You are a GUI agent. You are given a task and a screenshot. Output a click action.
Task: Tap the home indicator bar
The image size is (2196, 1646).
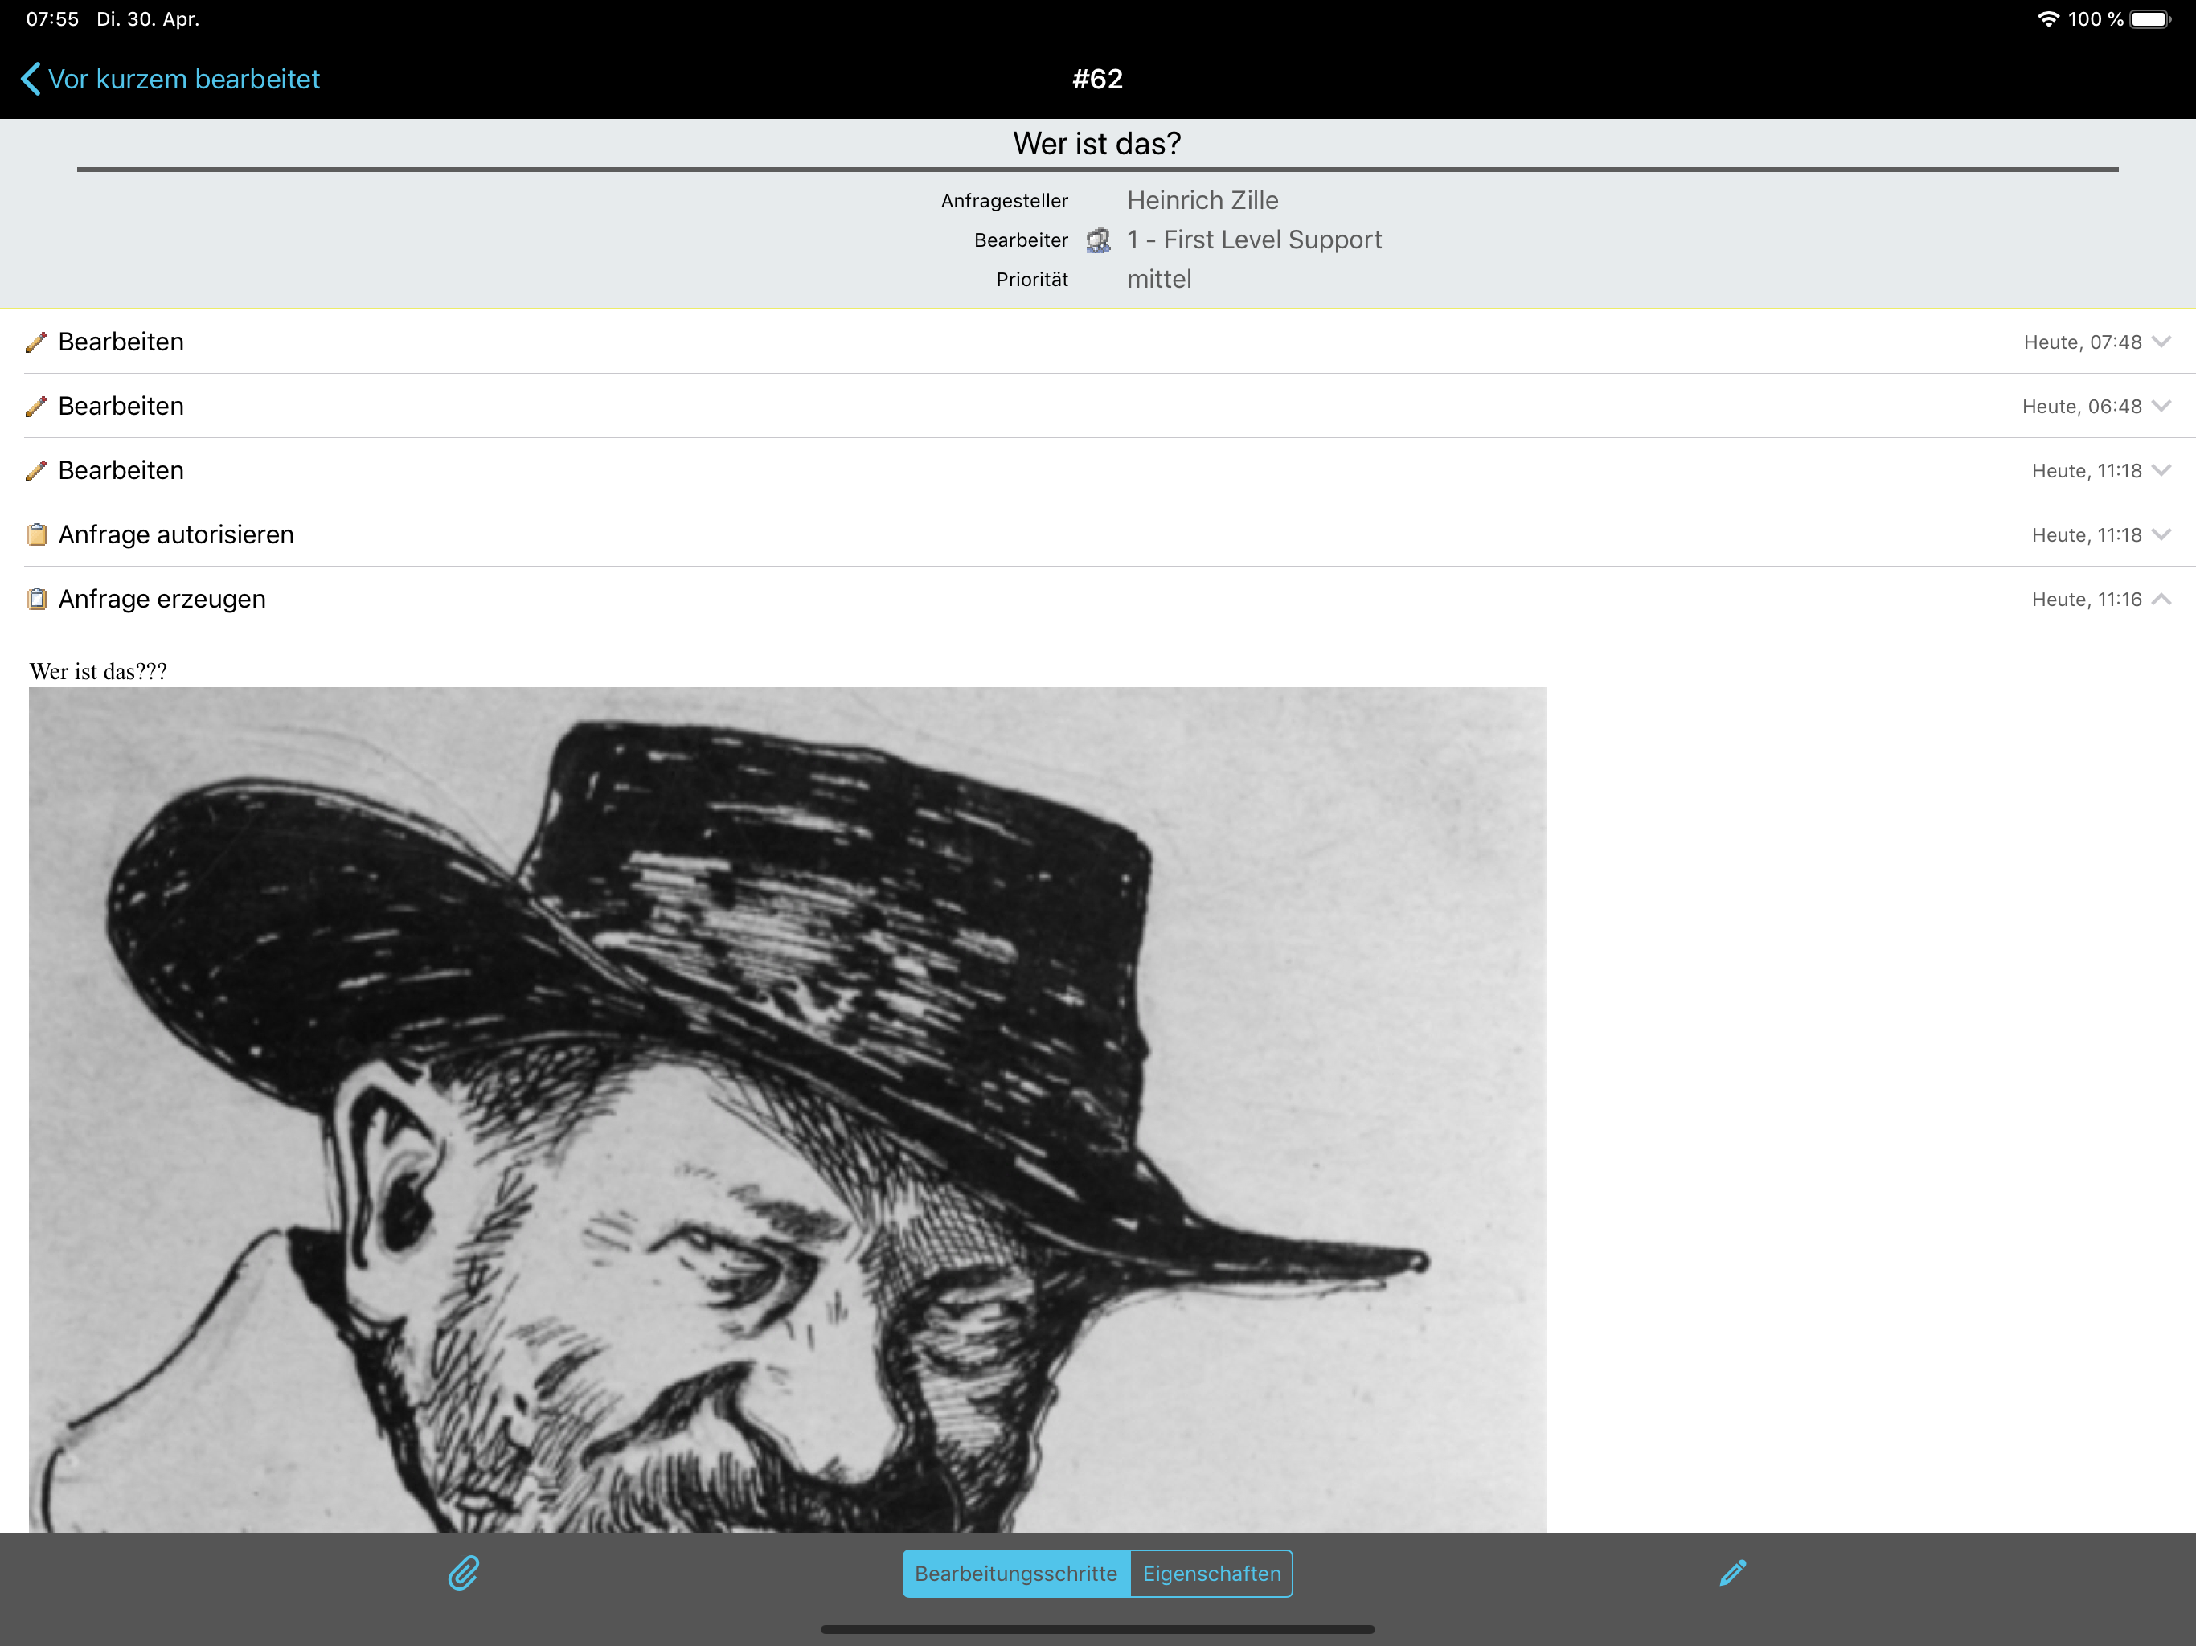[x=1097, y=1629]
